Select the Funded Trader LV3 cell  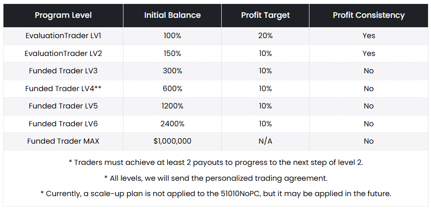(63, 71)
